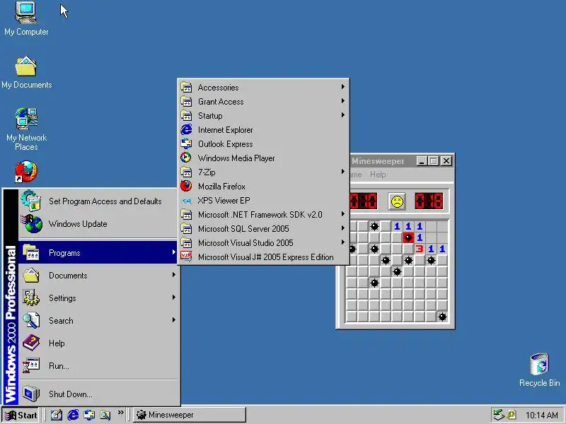This screenshot has width=566, height=424.
Task: Expand the Visual Studio 2005 submenu arrow
Action: coord(343,242)
